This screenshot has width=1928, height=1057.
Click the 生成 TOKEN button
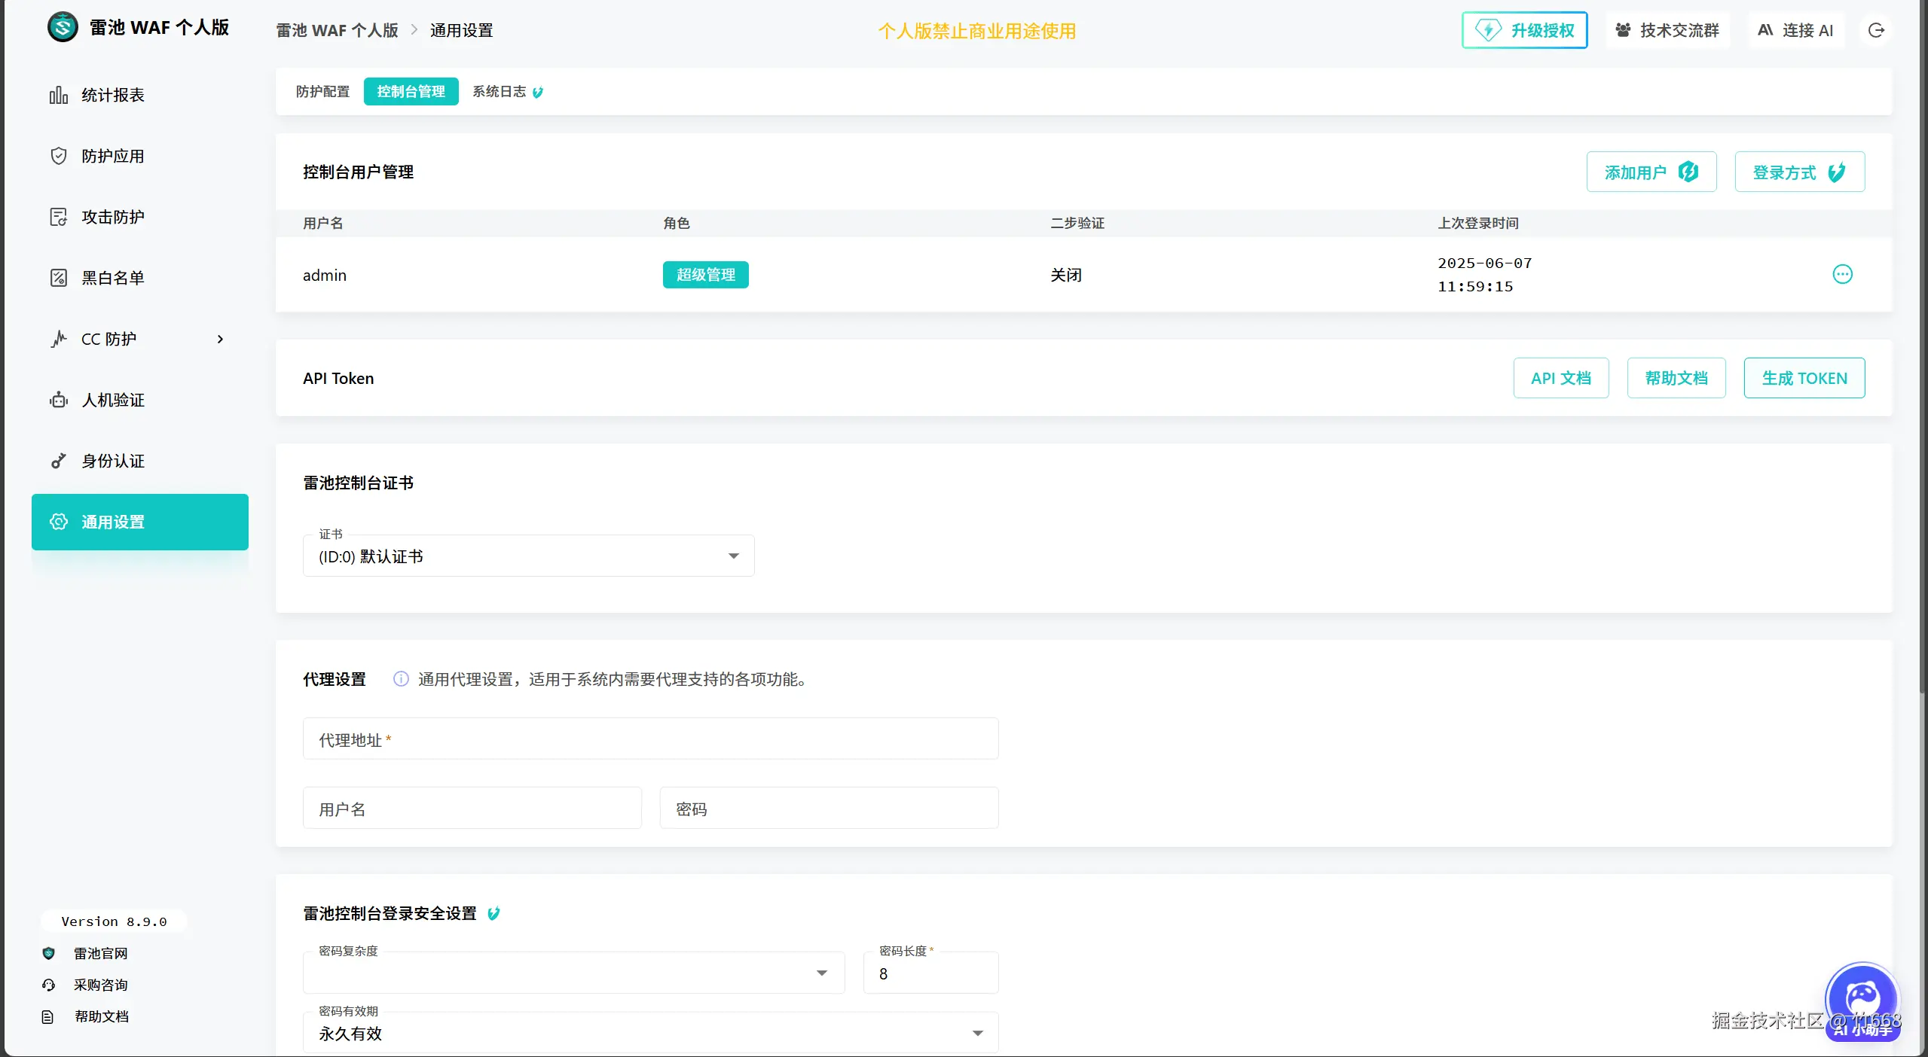pyautogui.click(x=1804, y=378)
